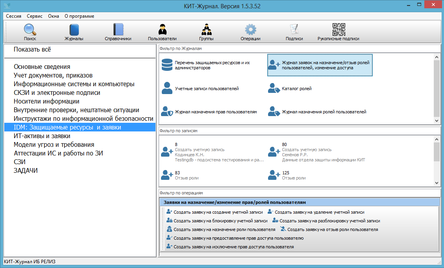The height and width of the screenshot is (268, 444).
Task: Click the icon for удаление учетной записи
Action: [270, 212]
